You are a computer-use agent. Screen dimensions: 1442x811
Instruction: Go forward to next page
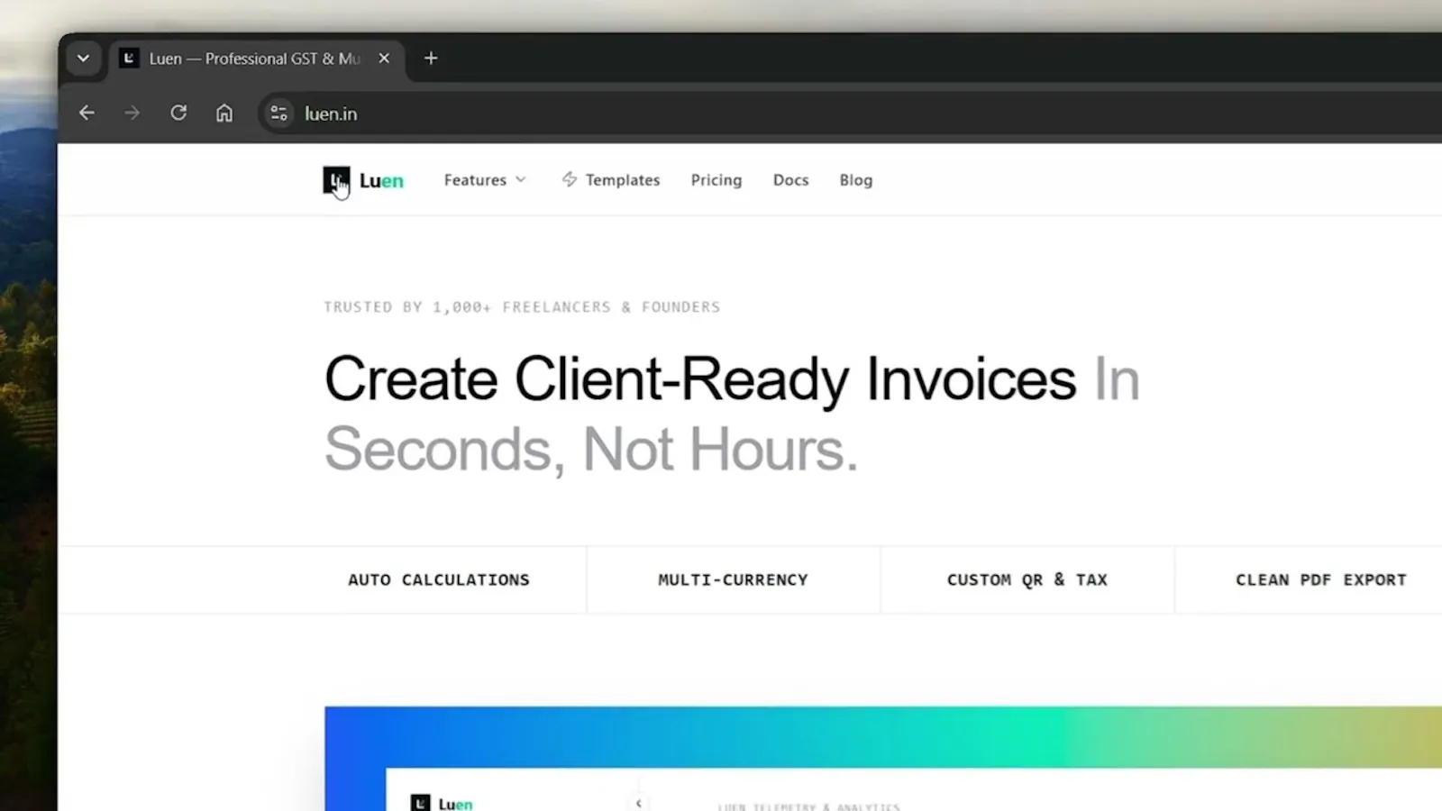[x=132, y=113]
